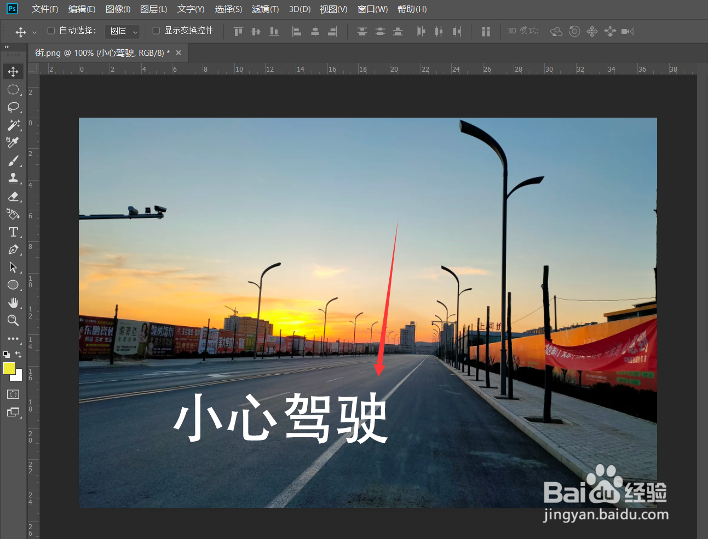The height and width of the screenshot is (539, 708).
Task: Open the 图层 auto-select dropdown
Action: point(122,31)
